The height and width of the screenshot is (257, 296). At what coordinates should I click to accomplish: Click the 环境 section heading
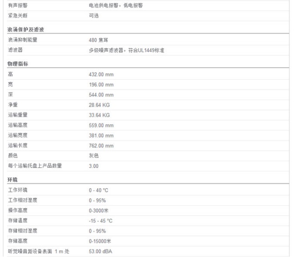click(12, 180)
